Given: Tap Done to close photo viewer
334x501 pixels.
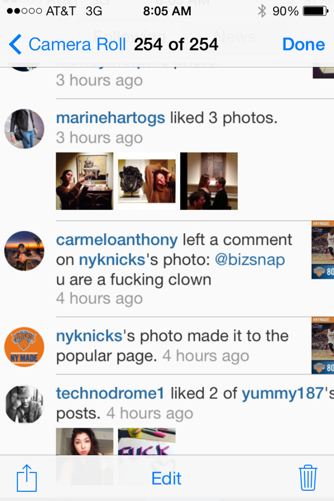Looking at the screenshot, I should (304, 45).
